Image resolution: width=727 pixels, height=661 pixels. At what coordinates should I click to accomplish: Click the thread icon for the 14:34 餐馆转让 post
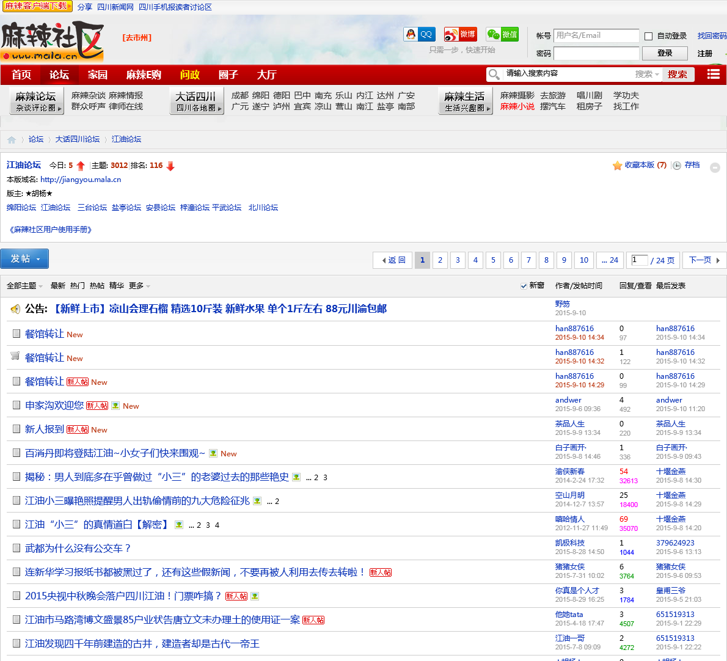coord(16,334)
